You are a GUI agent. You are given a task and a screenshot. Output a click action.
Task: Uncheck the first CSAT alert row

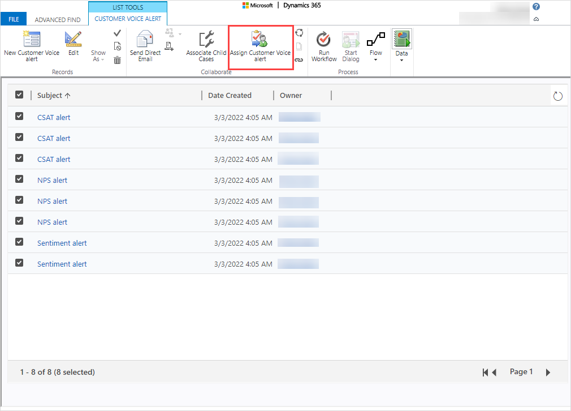[19, 116]
